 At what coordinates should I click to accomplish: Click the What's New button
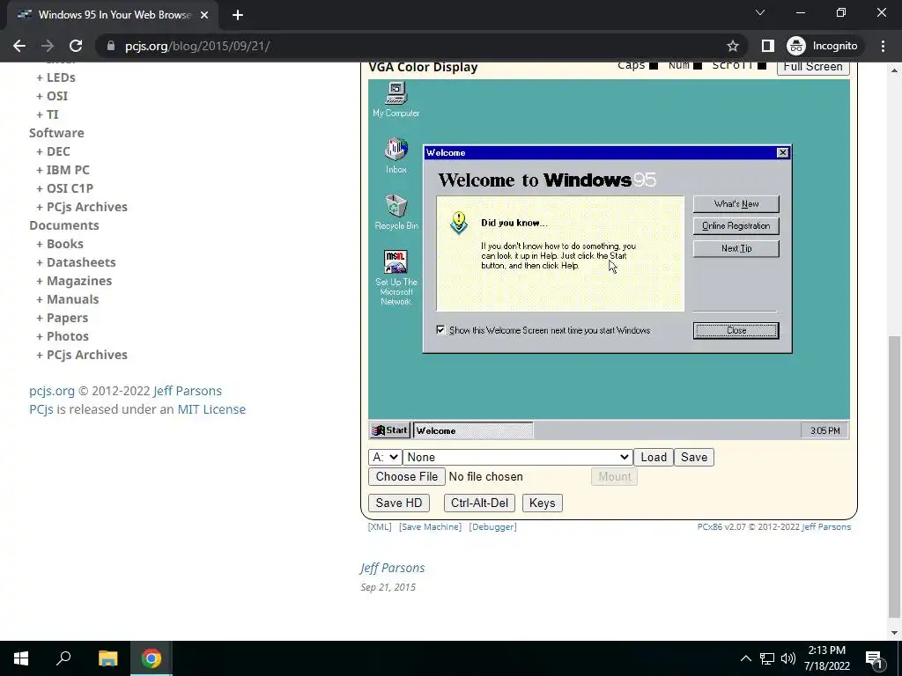point(736,204)
